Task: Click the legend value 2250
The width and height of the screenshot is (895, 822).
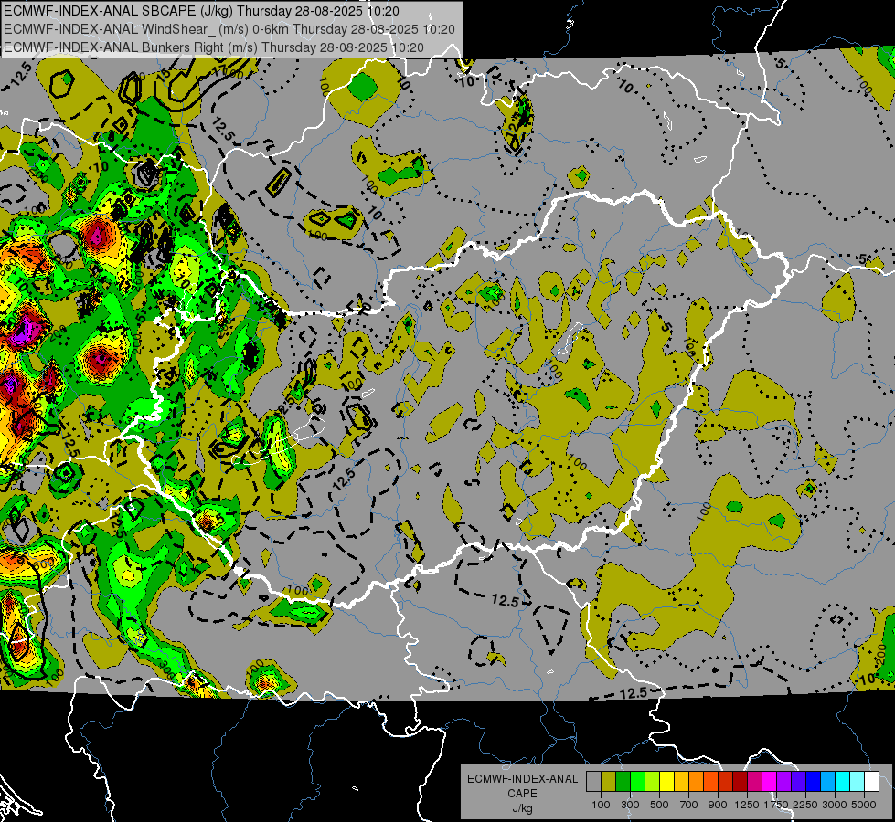Action: click(806, 805)
